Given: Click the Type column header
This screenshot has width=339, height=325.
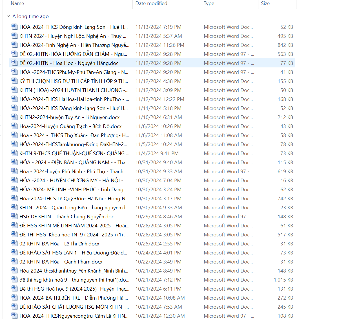Looking at the screenshot, I should (x=209, y=3).
